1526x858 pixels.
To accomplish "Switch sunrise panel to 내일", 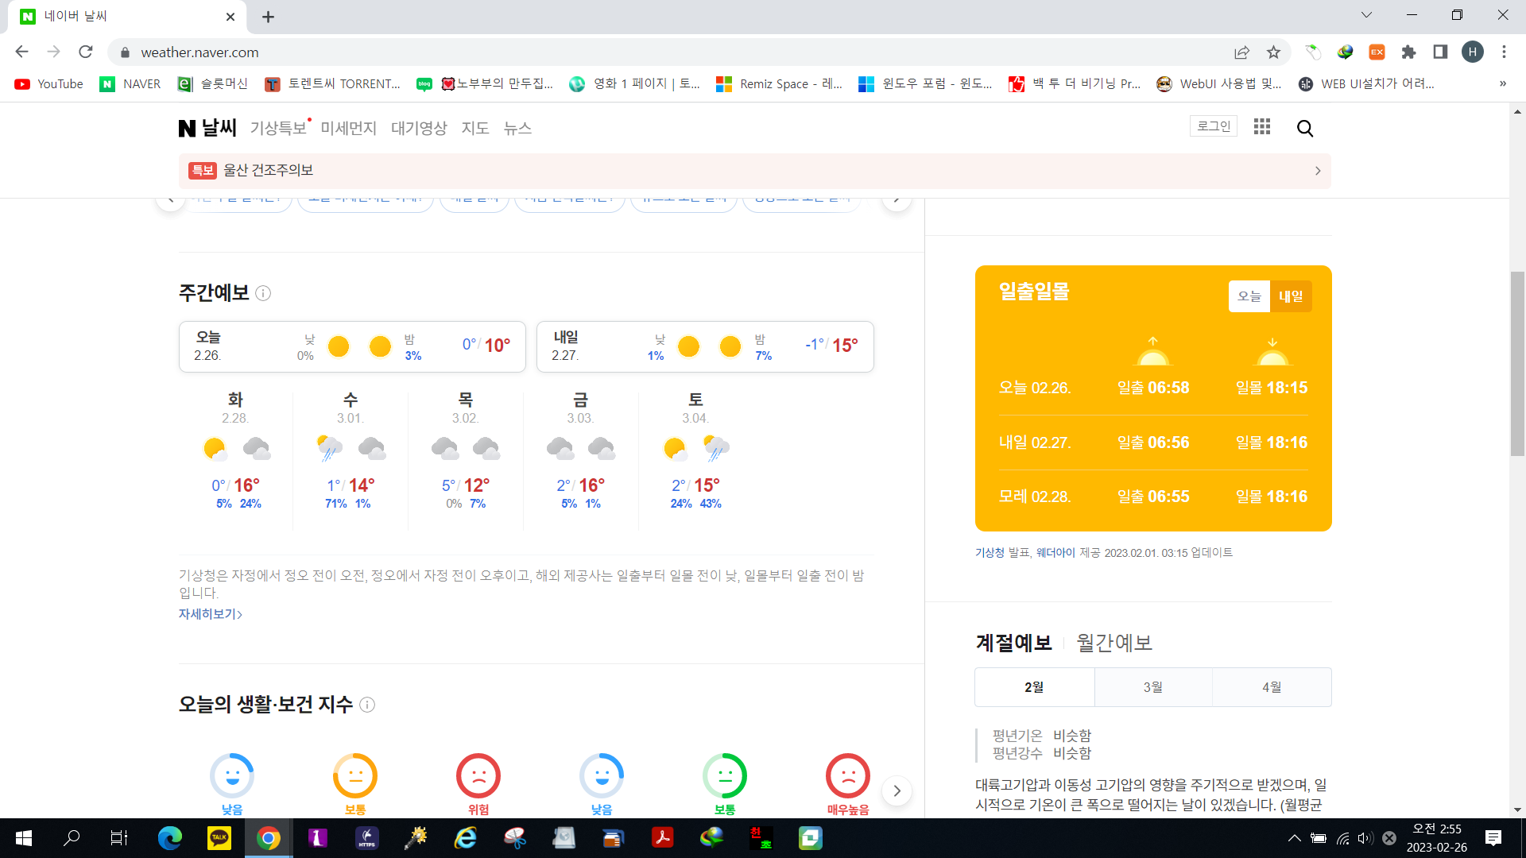I will click(1291, 296).
